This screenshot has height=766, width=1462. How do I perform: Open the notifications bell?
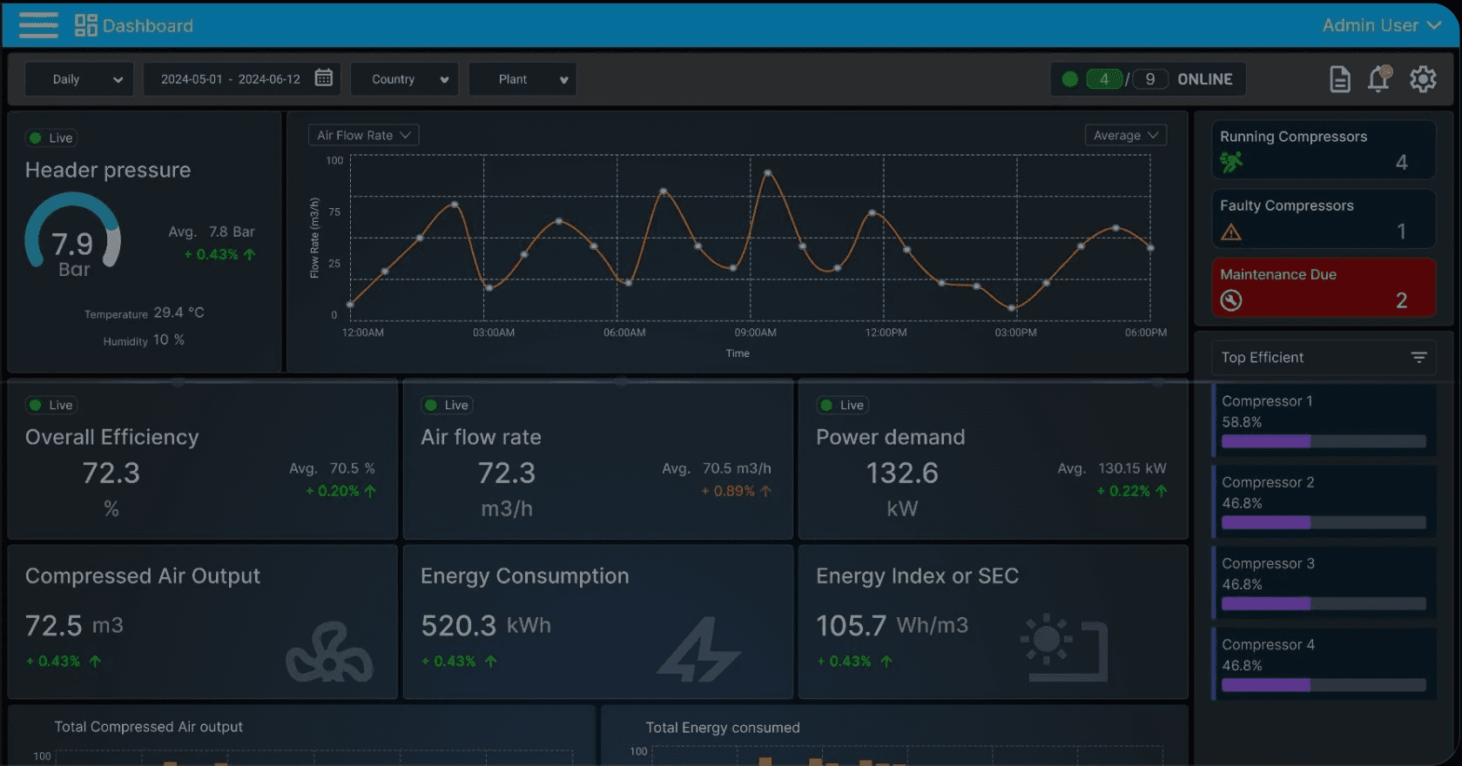1378,78
